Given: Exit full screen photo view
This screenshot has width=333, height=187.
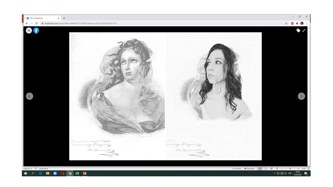Looking at the screenshot, I should 304,30.
